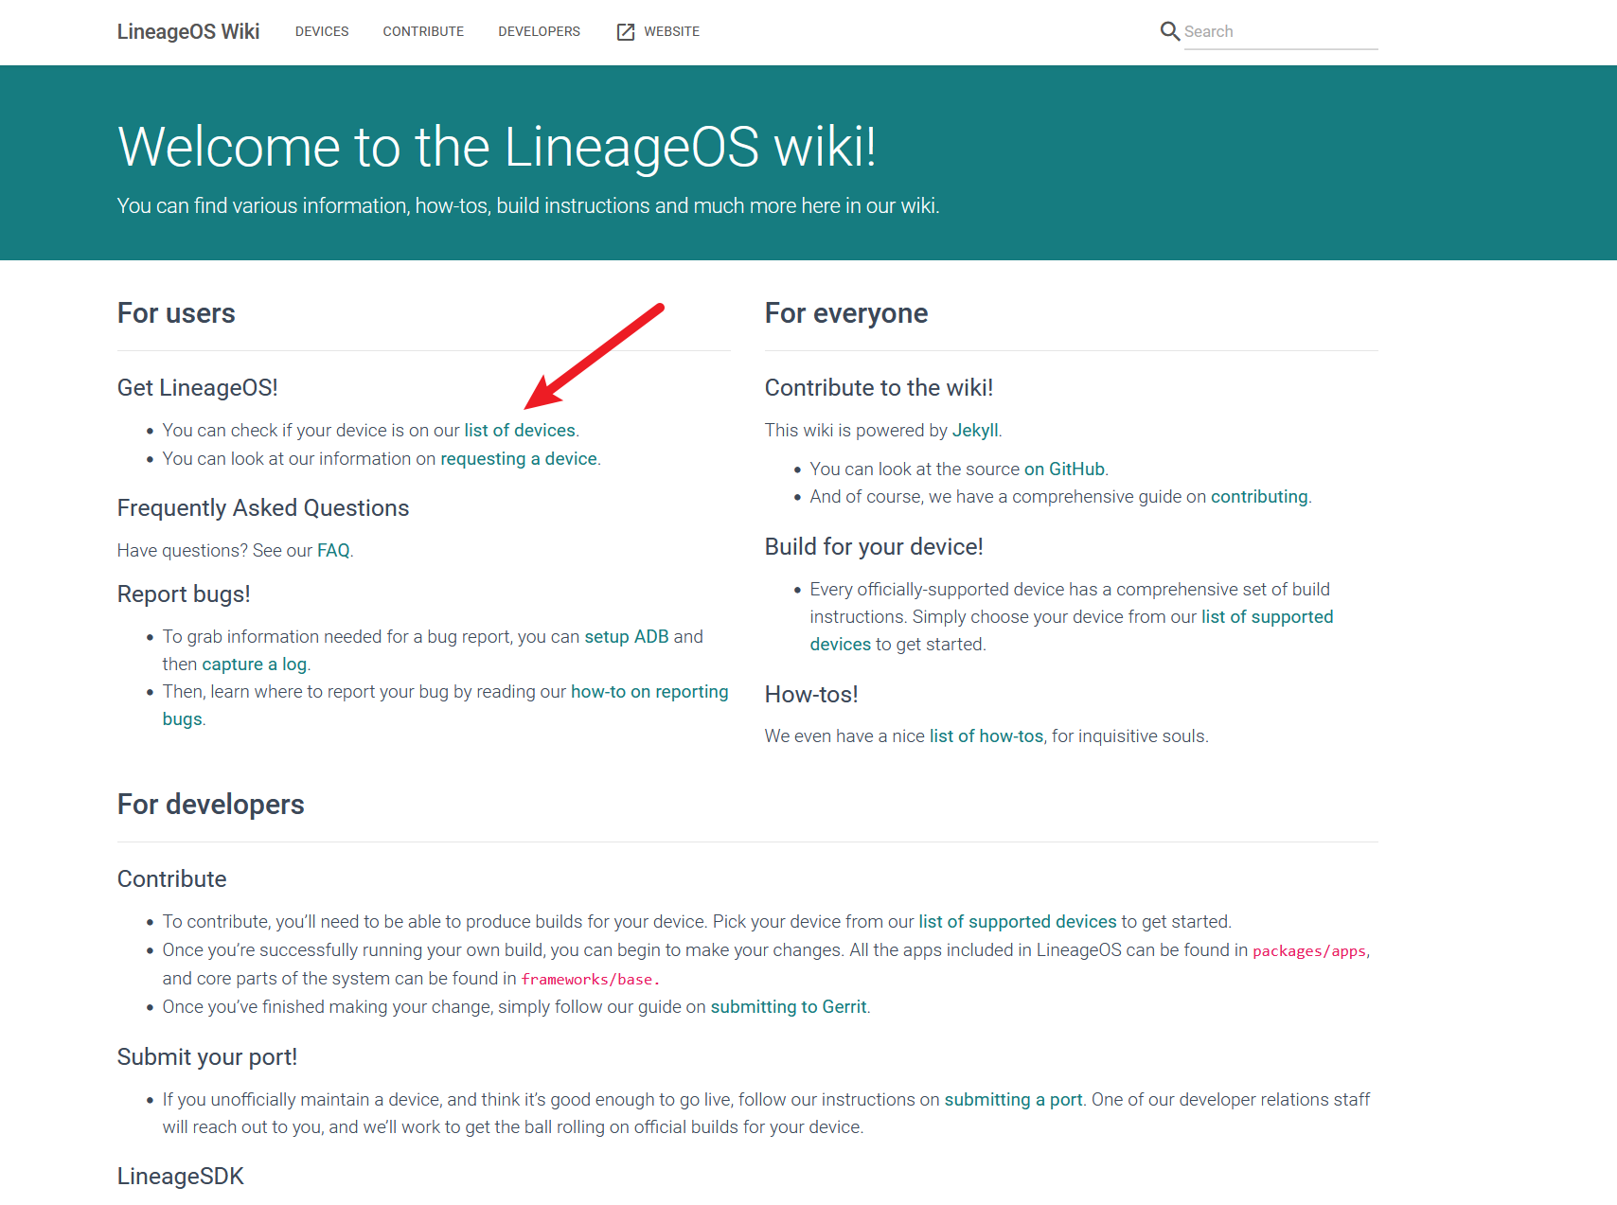Click 'list of supported devices' under Contribute

tap(1018, 921)
